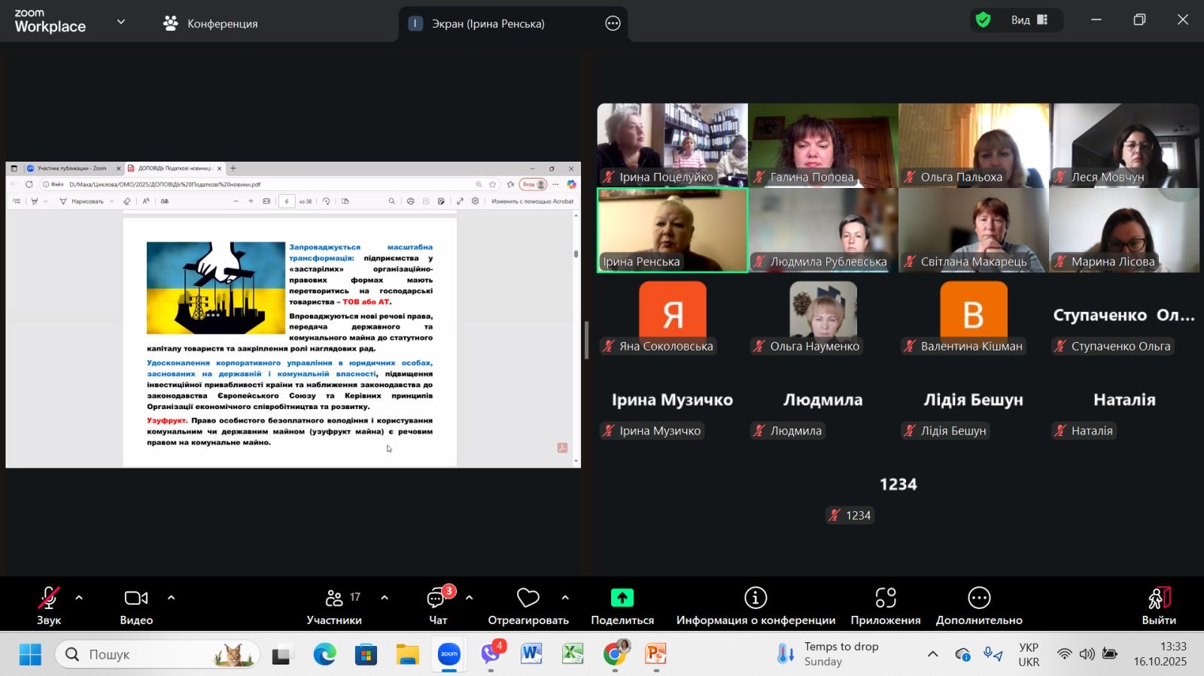Open the Zoom Workplace dropdown chevron
This screenshot has width=1204, height=676.
(x=121, y=22)
